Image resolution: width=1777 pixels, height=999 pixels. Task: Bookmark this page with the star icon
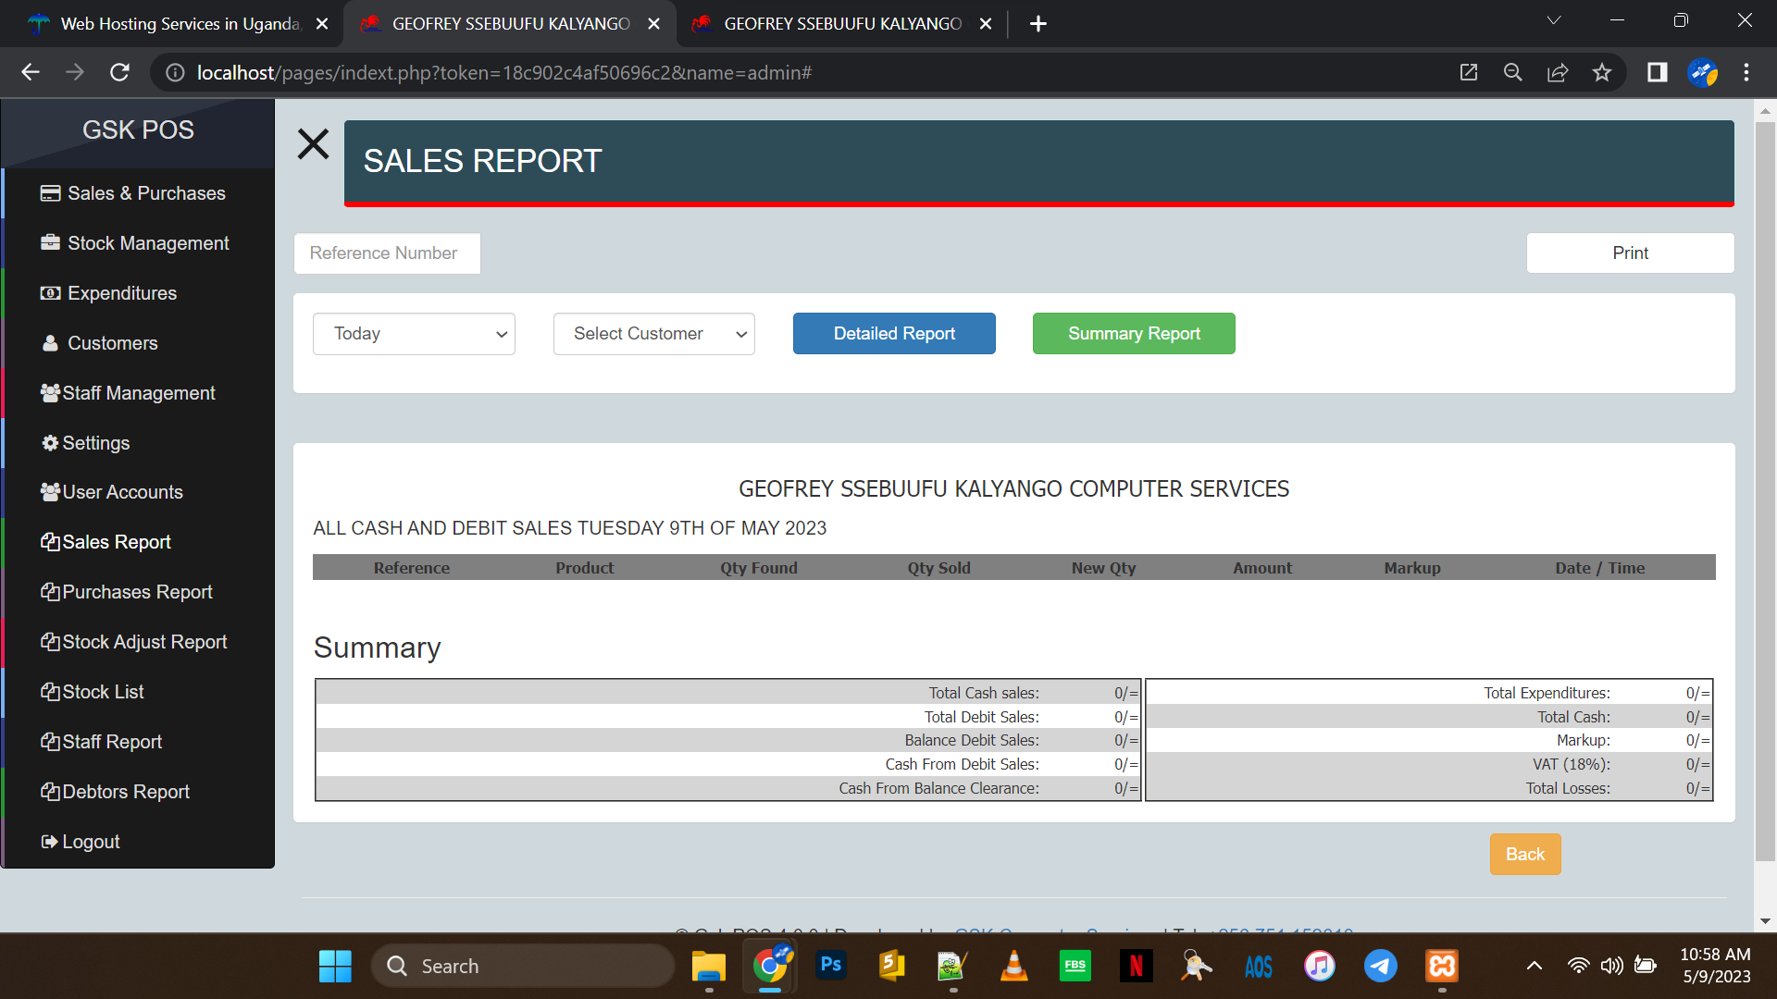pos(1602,72)
